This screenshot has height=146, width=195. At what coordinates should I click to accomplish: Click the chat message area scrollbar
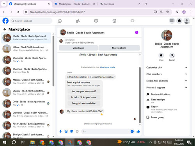pos(140,95)
